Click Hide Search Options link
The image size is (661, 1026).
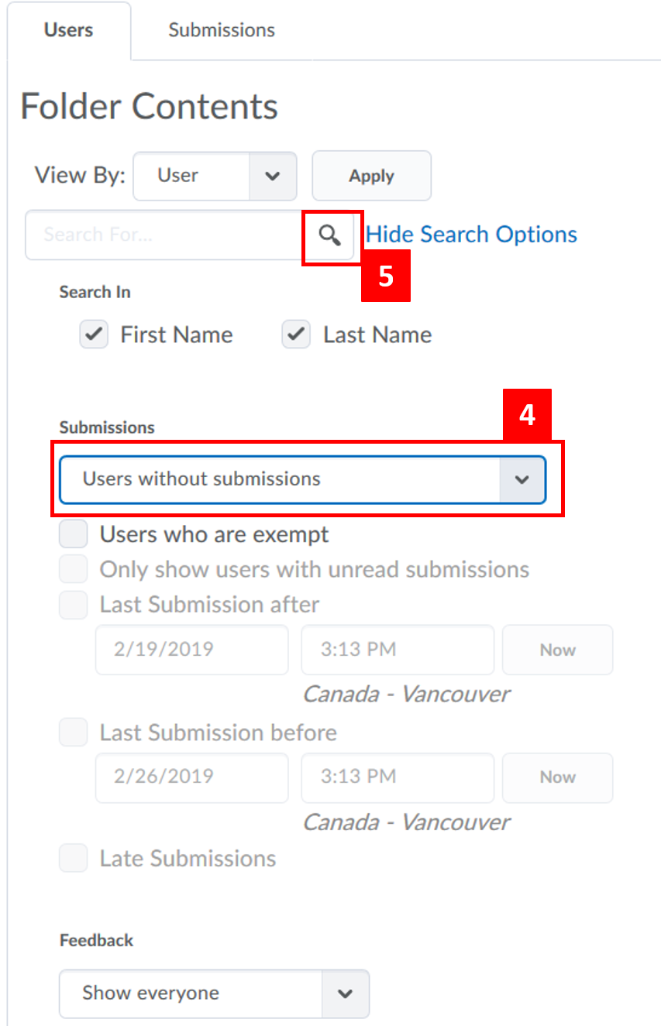pyautogui.click(x=471, y=235)
